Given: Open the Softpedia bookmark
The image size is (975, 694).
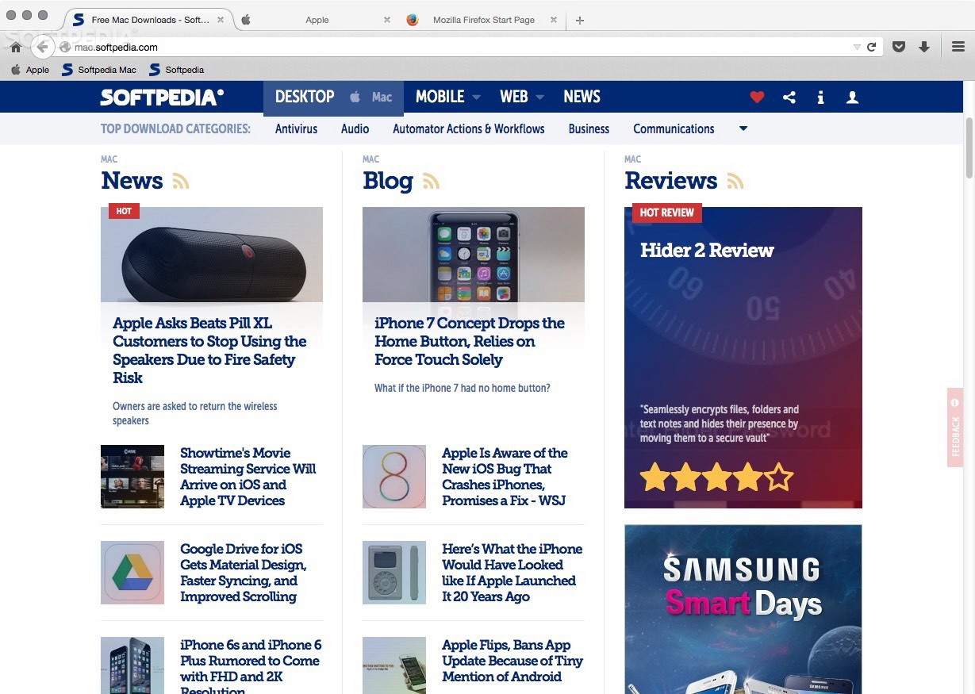Looking at the screenshot, I should click(x=176, y=70).
